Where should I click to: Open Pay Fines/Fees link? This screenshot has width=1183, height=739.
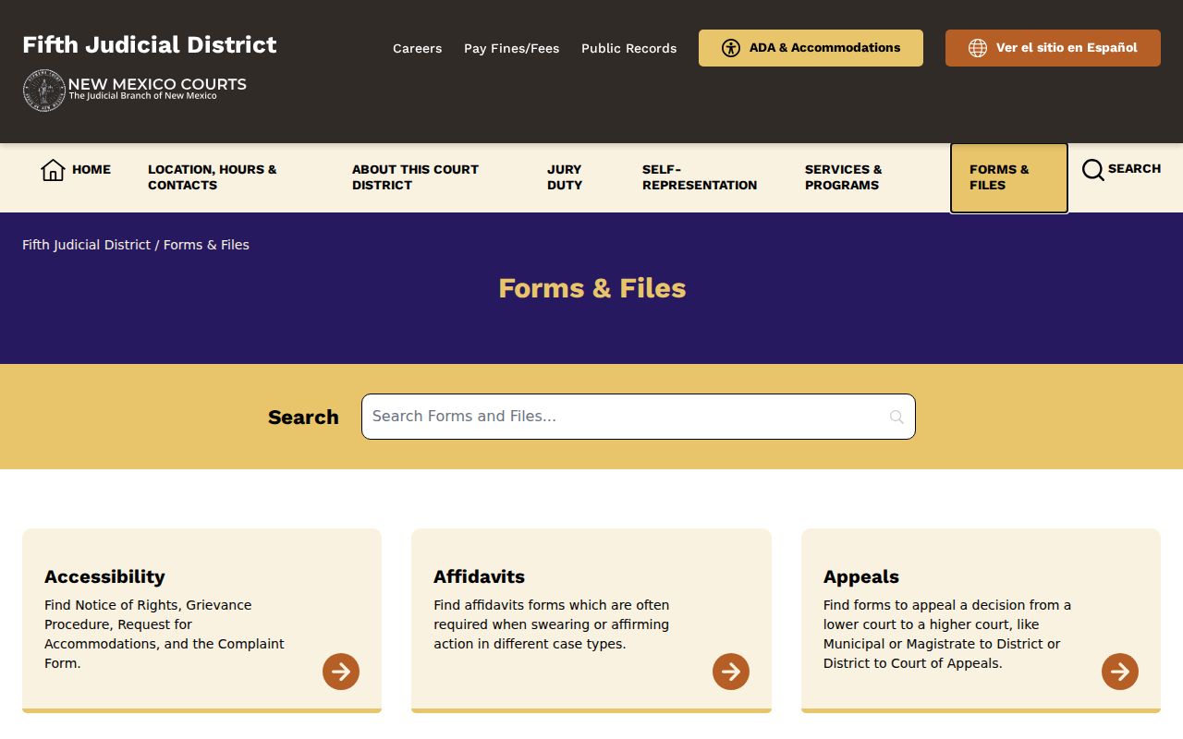pyautogui.click(x=511, y=48)
